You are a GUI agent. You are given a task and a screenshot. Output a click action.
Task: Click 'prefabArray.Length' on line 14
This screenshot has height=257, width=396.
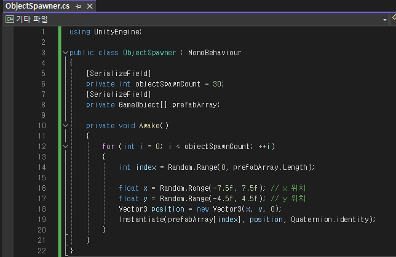(270, 167)
